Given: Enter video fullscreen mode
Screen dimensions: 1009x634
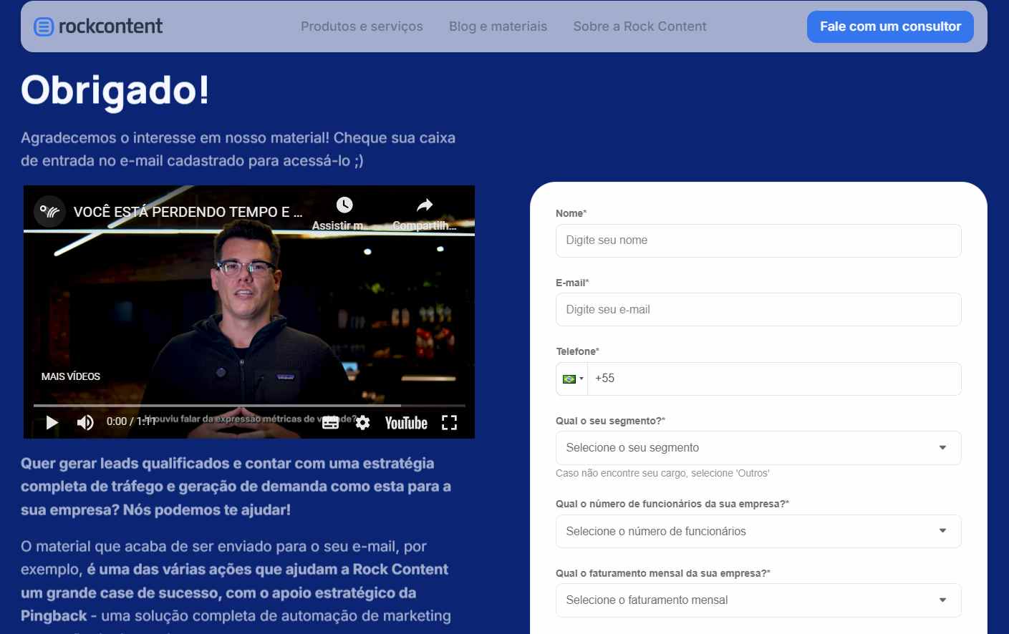Looking at the screenshot, I should coord(449,422).
